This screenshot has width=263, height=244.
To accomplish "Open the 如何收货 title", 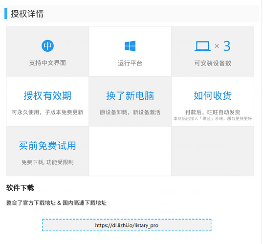I will tap(213, 96).
